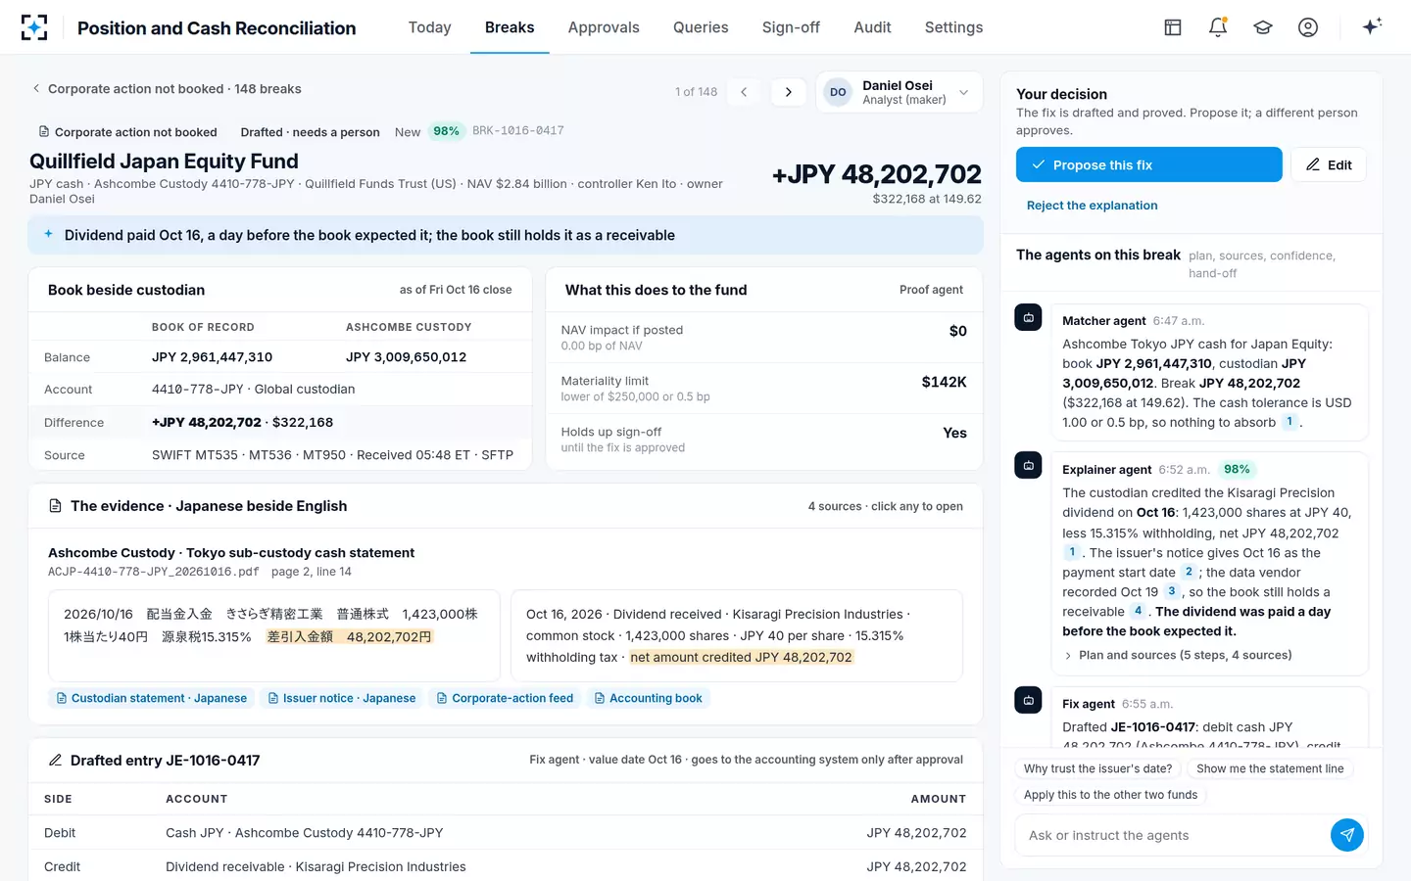The image size is (1411, 881).
Task: Click the Matcher agent avatar icon
Action: [1028, 317]
